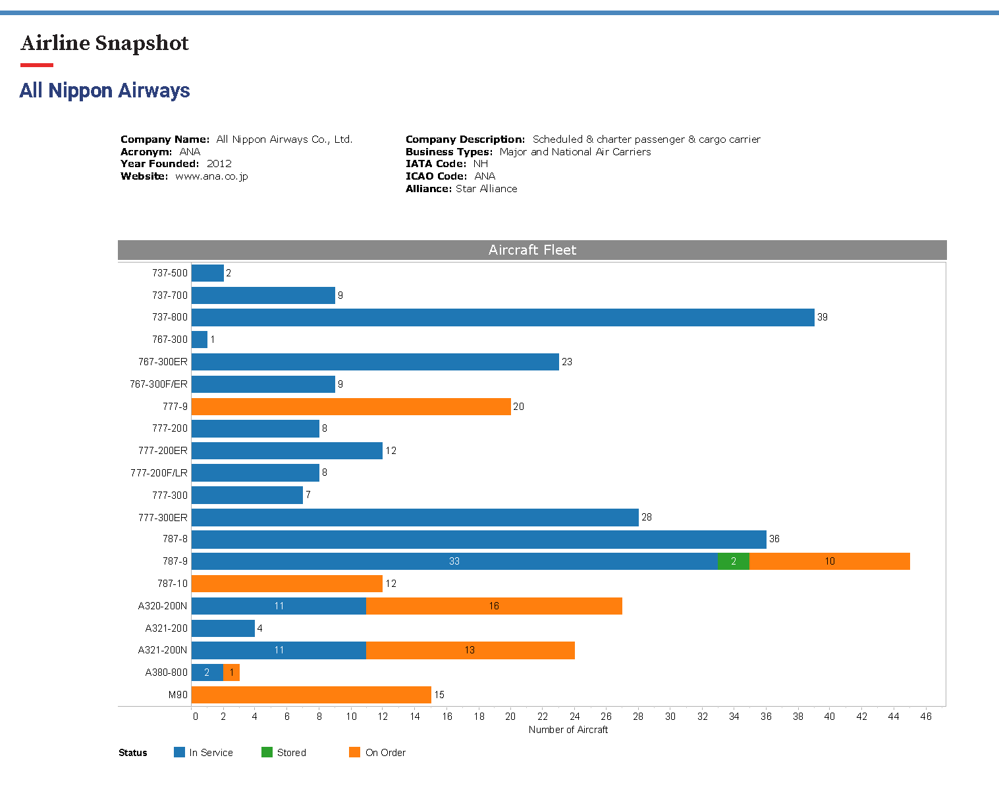Click the Number of Aircraft axis title
This screenshot has height=785, width=999.
[x=568, y=730]
